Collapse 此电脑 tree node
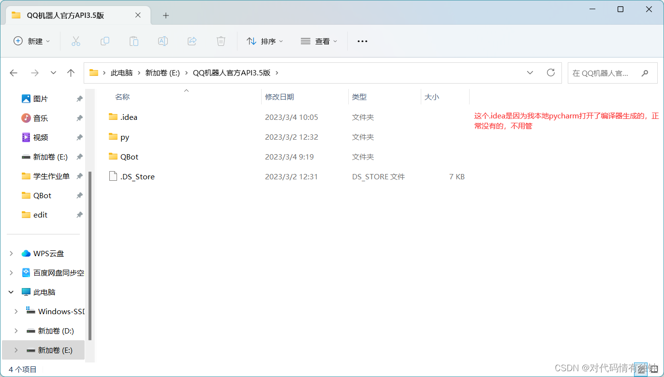The height and width of the screenshot is (377, 664). pos(11,292)
